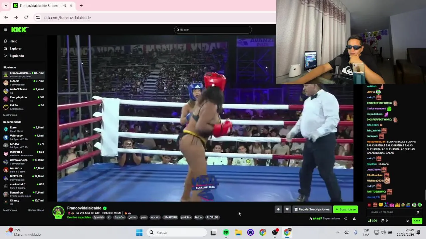Image resolution: width=426 pixels, height=239 pixels.
Task: Show hidden system tray icons chevron
Action: [338, 232]
